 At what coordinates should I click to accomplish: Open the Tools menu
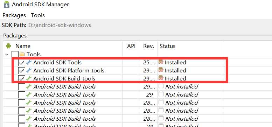(x=38, y=15)
